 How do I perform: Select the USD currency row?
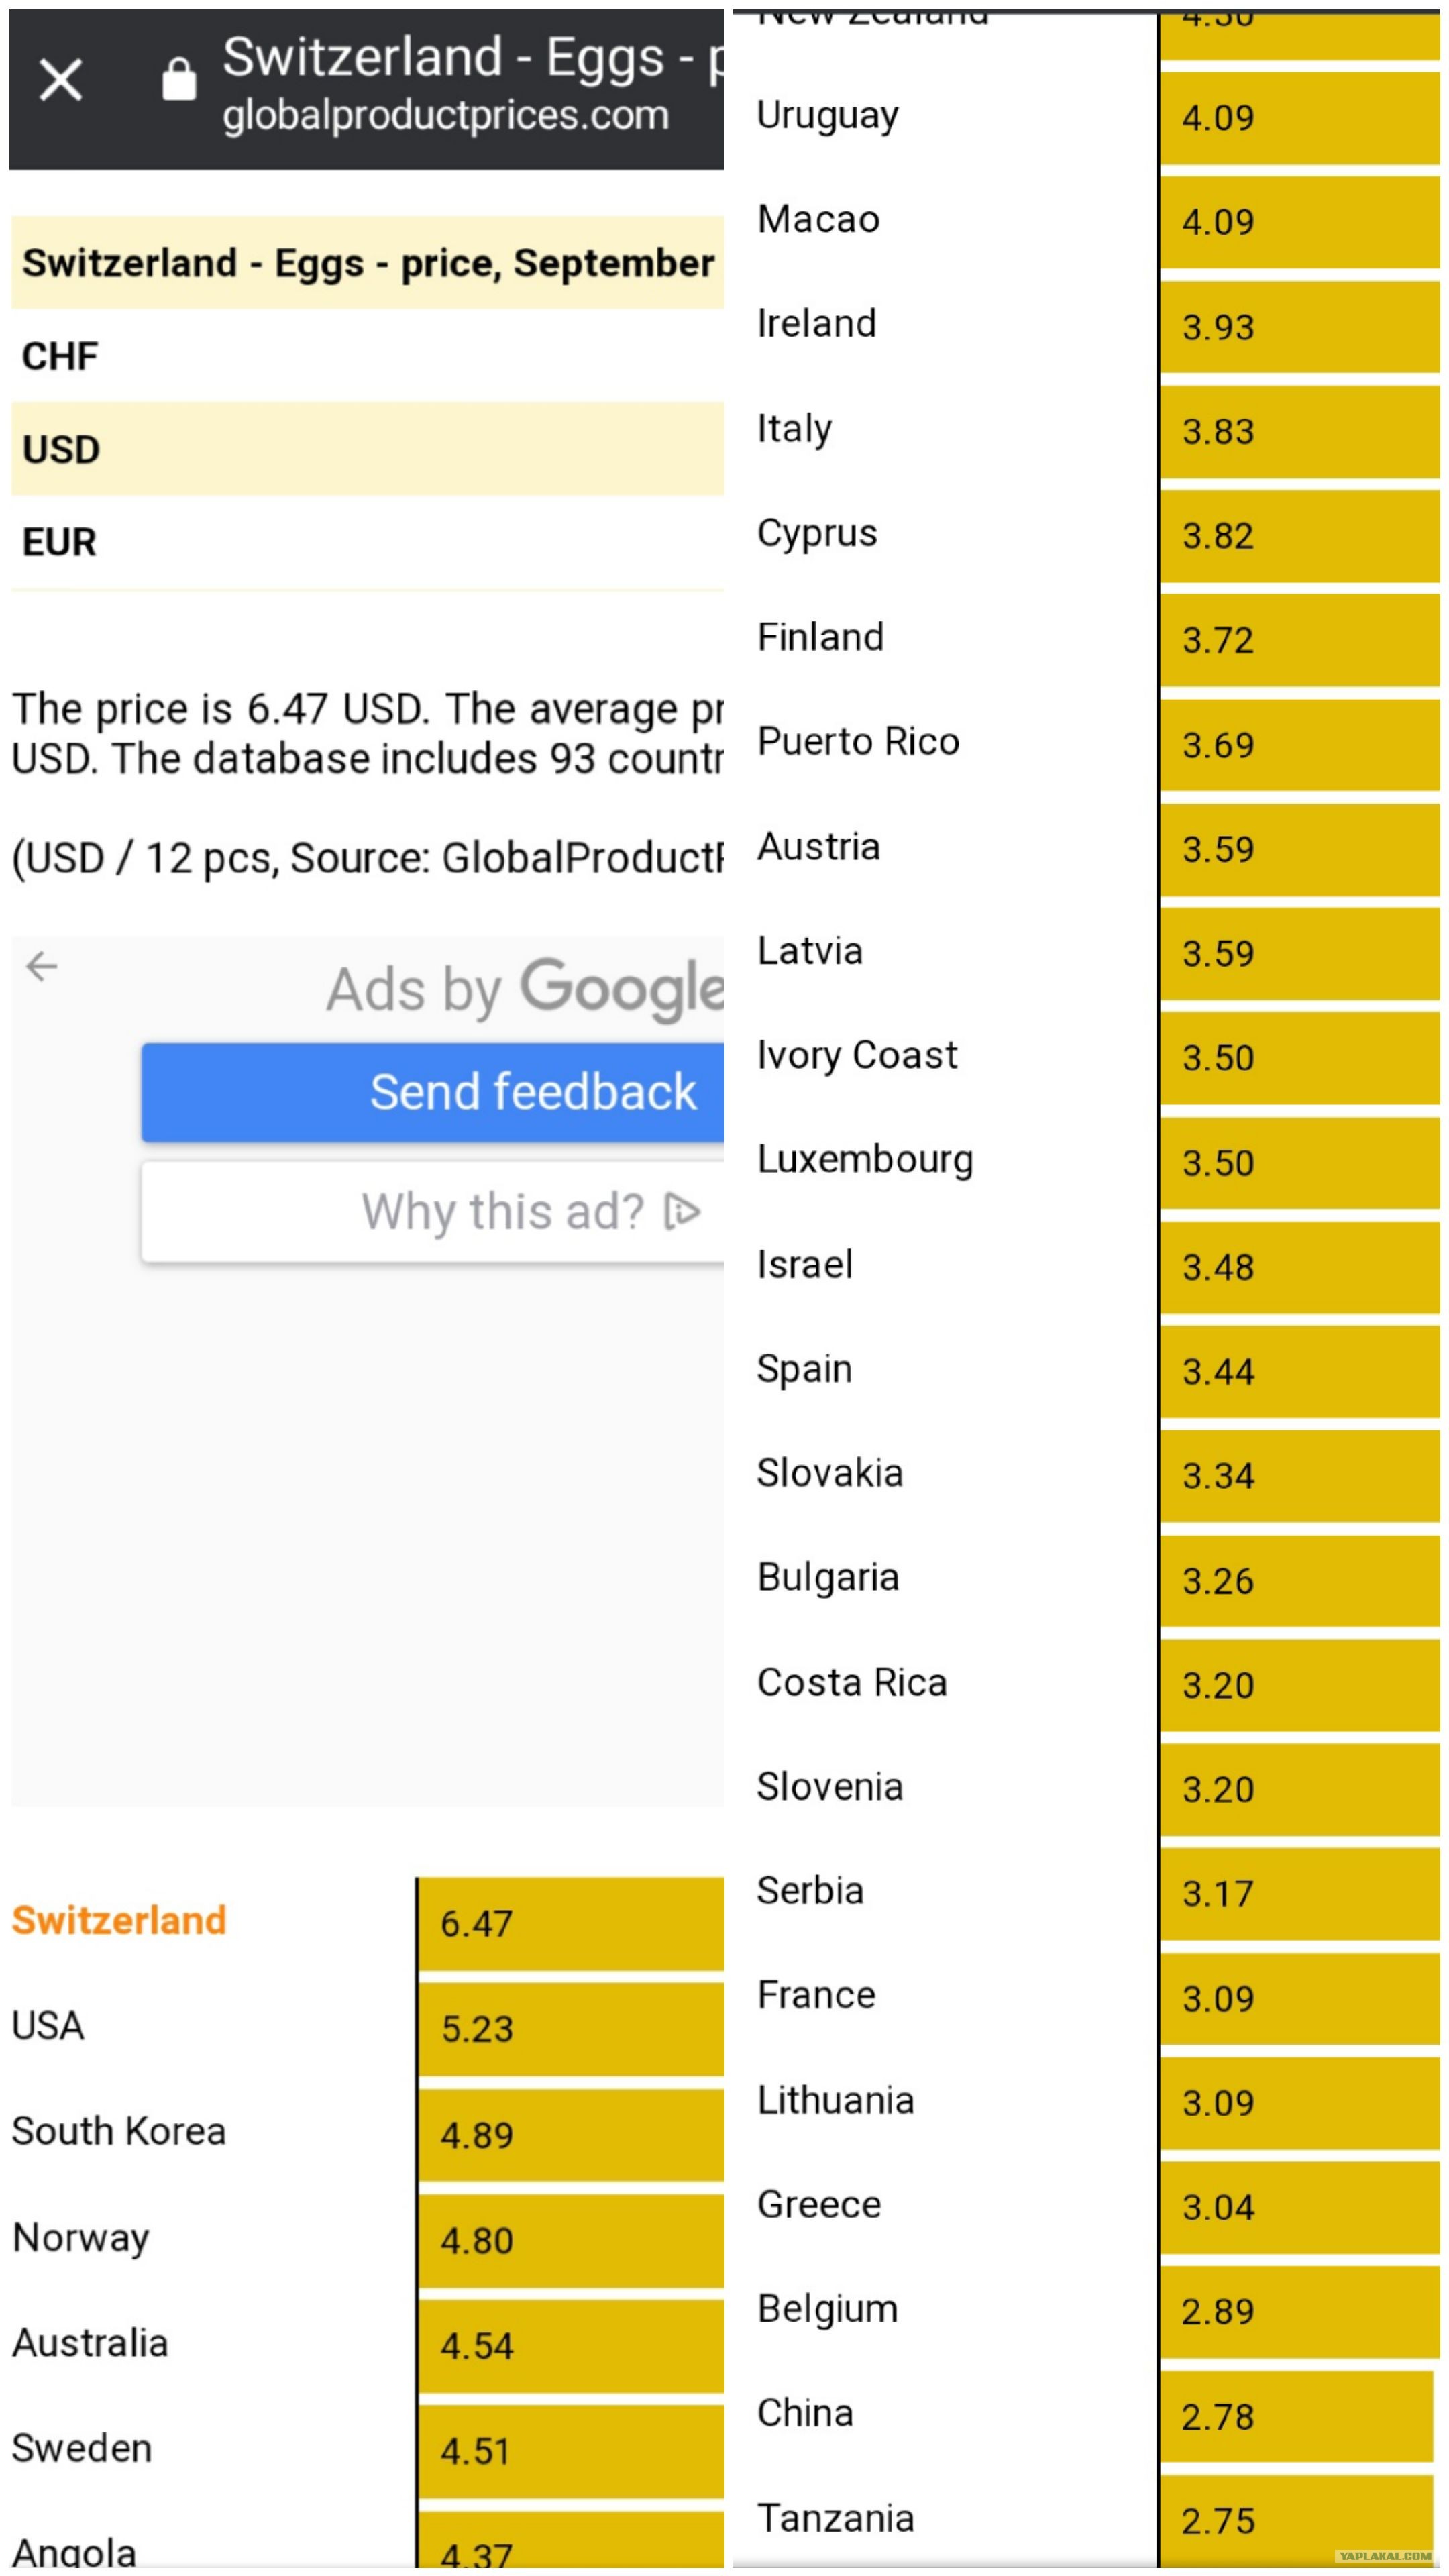coord(367,449)
